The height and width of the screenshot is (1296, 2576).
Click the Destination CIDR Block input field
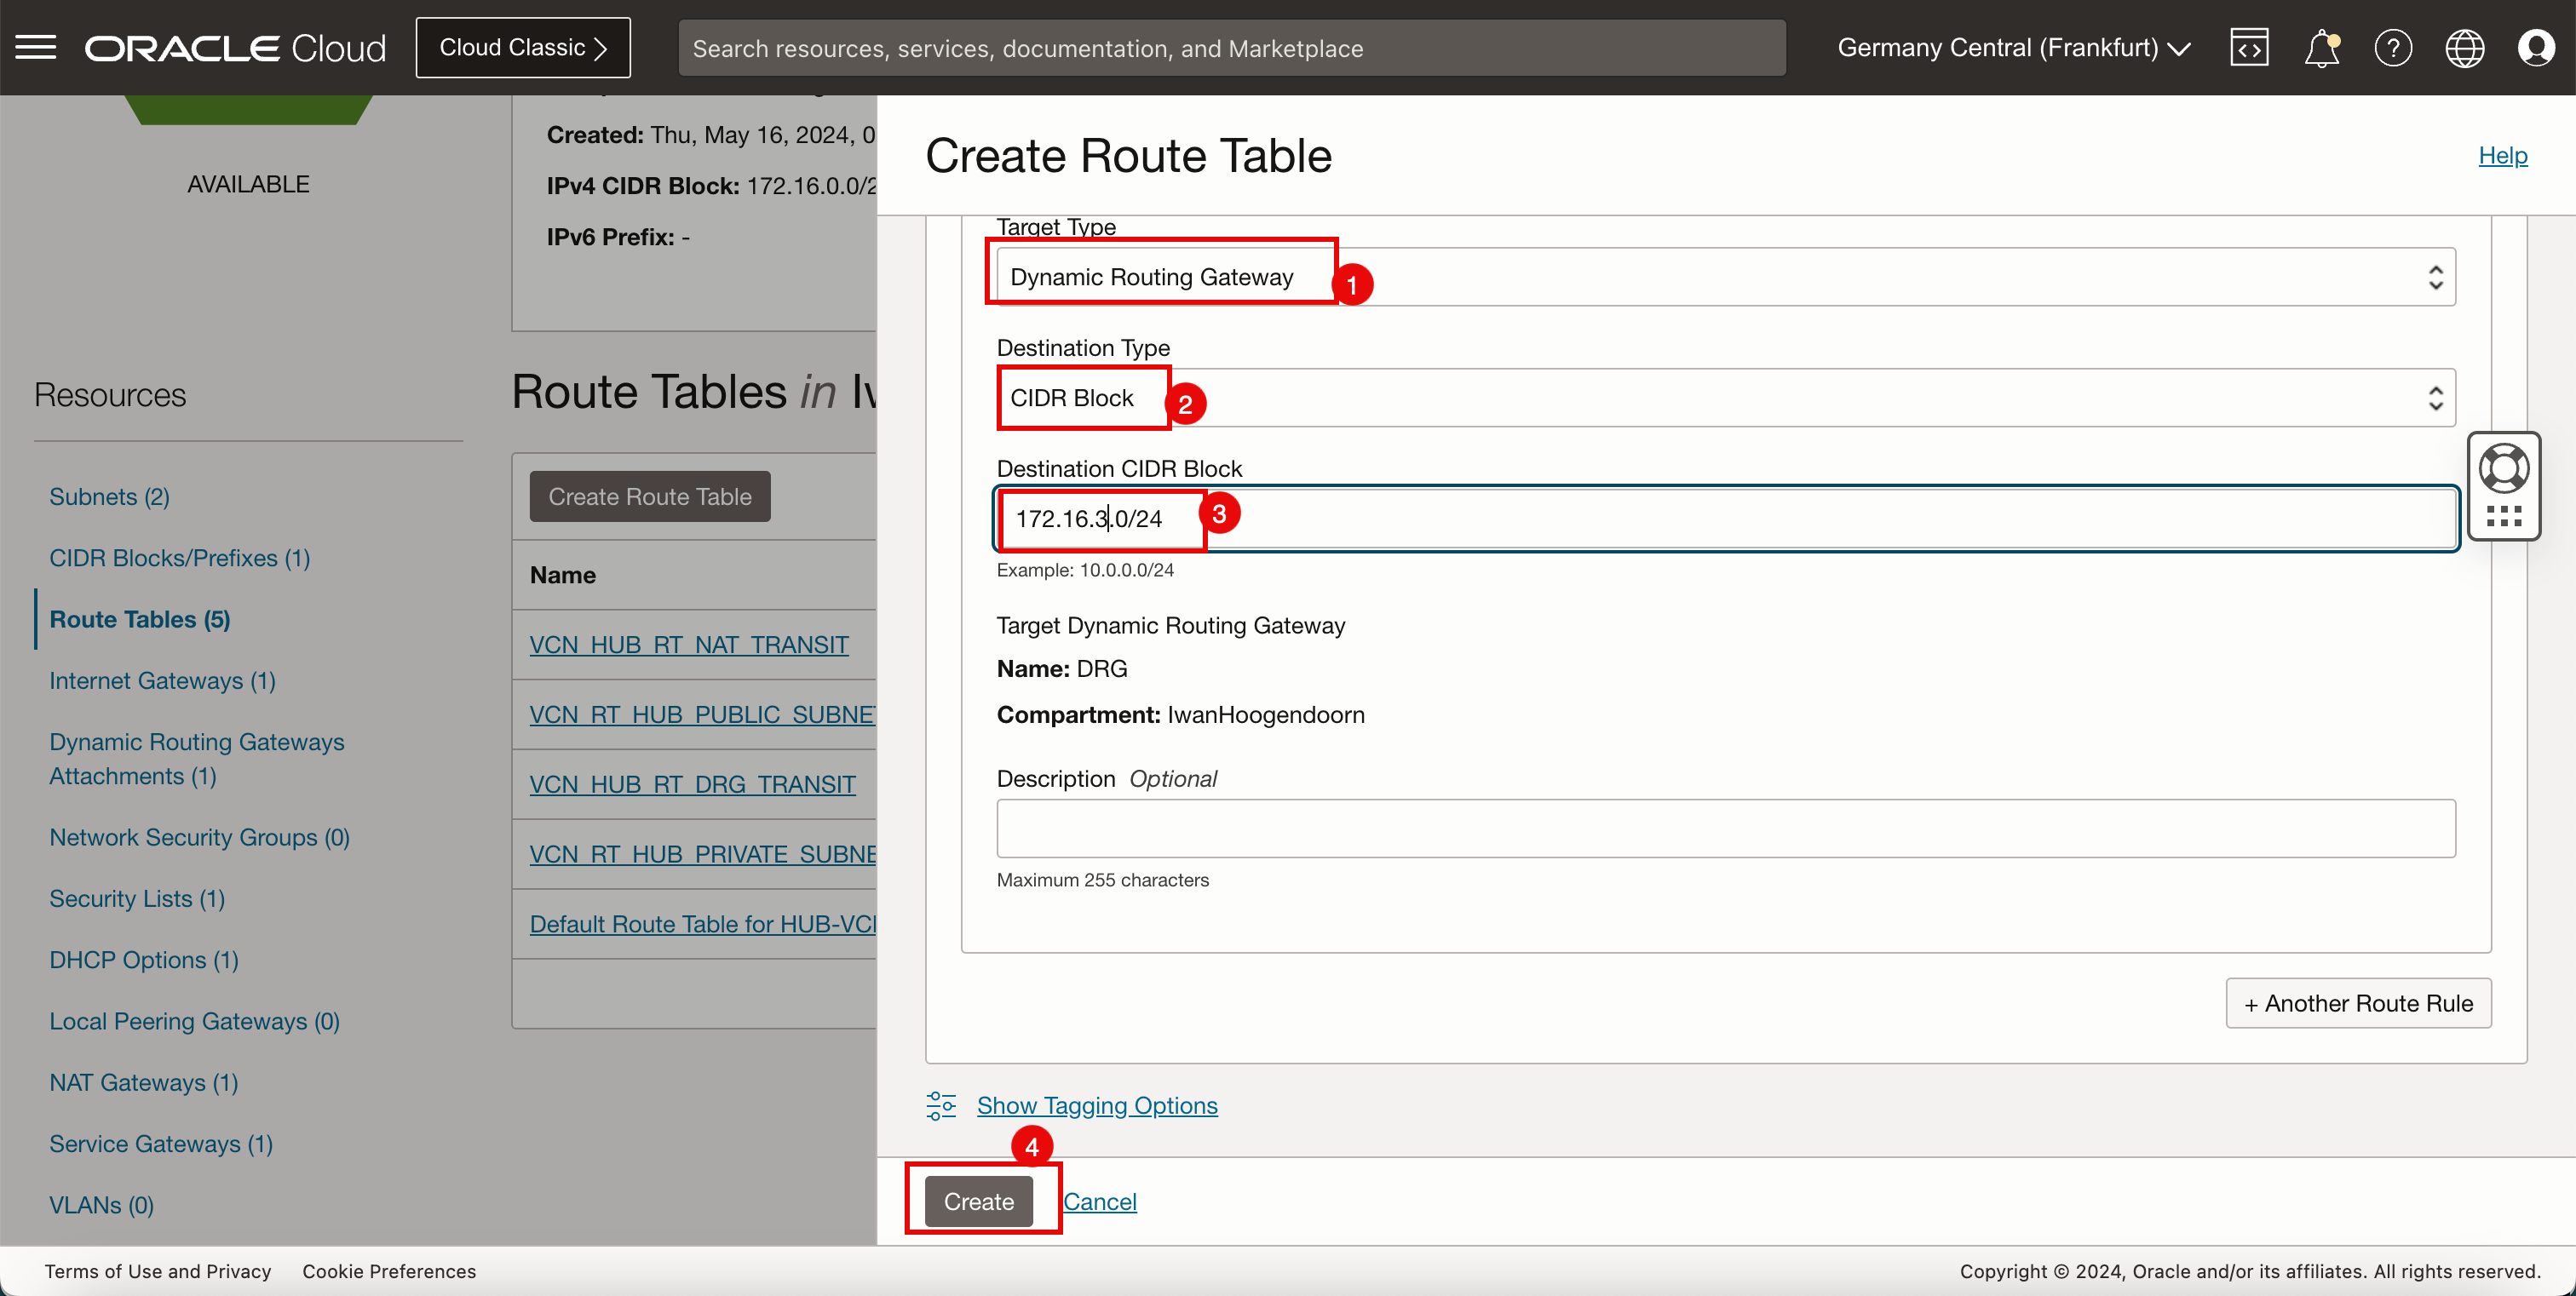click(1724, 518)
